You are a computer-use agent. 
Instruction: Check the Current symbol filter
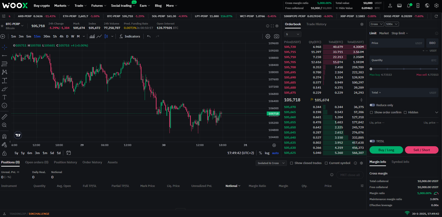click(x=326, y=163)
